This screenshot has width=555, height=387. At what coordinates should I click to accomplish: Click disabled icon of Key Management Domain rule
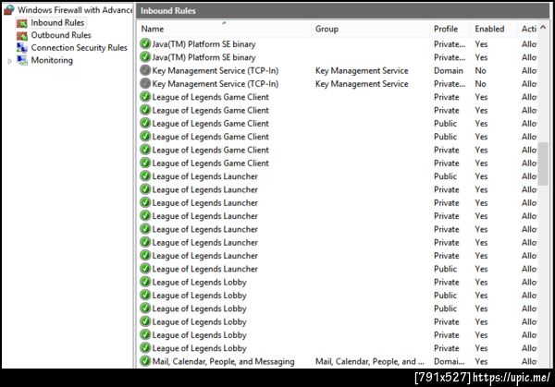145,70
